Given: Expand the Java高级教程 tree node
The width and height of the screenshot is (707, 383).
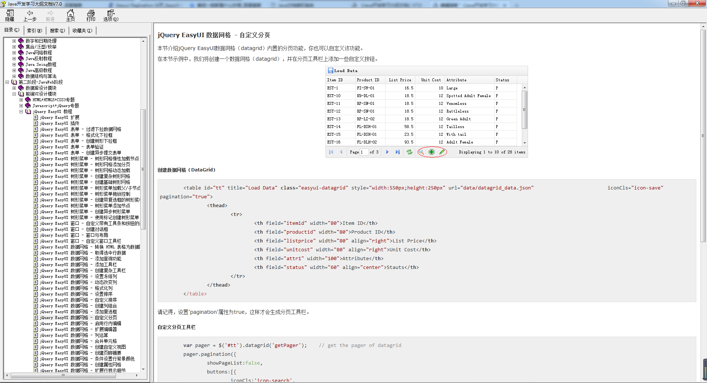Looking at the screenshot, I should [14, 70].
